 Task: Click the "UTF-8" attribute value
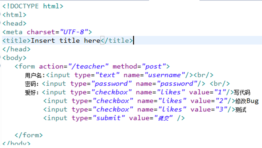pos(74,32)
